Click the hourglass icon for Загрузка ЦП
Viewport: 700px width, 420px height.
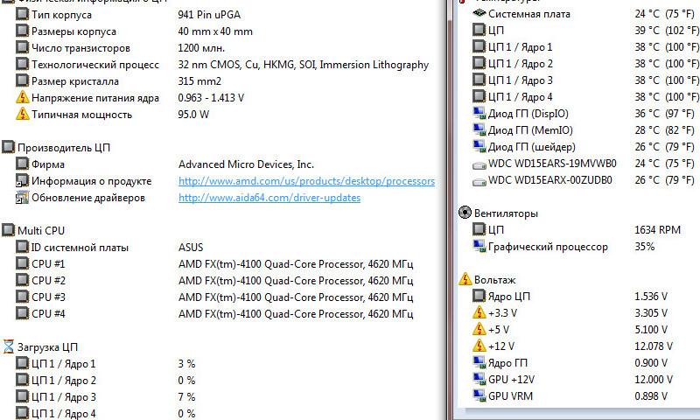pyautogui.click(x=9, y=347)
